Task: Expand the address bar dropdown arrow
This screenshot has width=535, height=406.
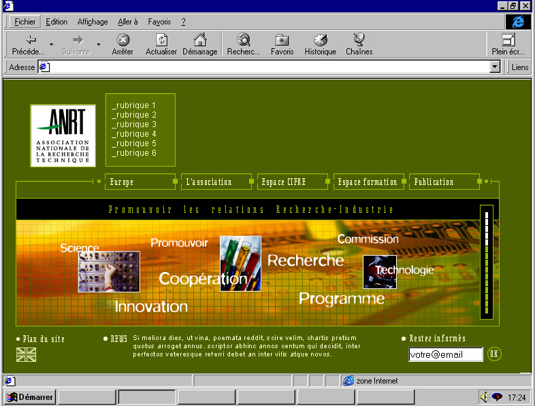Action: 495,67
